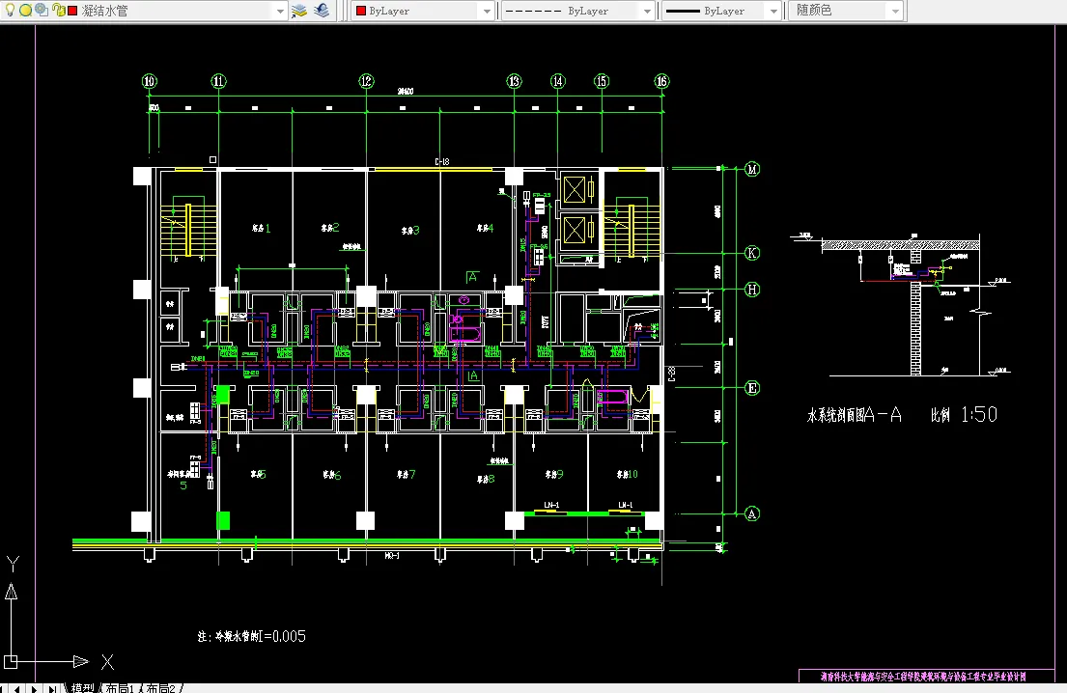This screenshot has height=693, width=1067.
Task: Click Make Object's Layer Current icon
Action: pos(299,11)
